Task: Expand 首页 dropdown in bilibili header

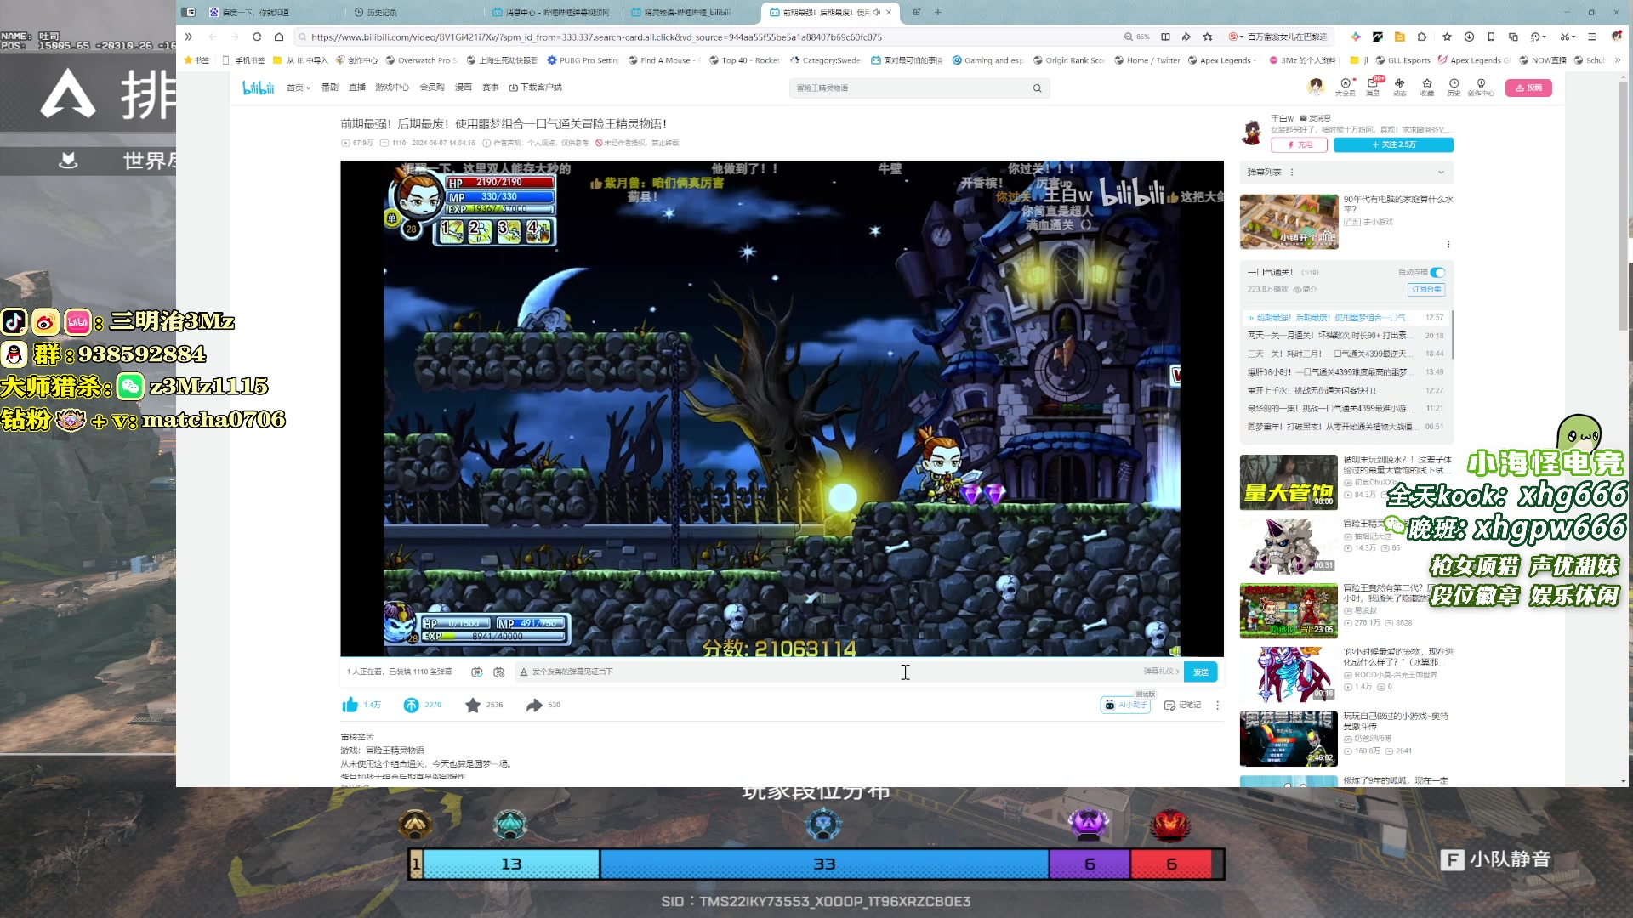Action: pos(299,88)
